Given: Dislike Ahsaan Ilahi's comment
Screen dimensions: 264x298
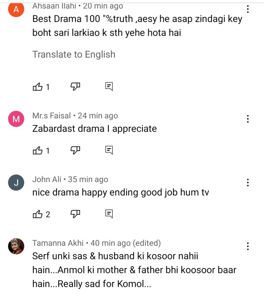Looking at the screenshot, I should point(75,86).
